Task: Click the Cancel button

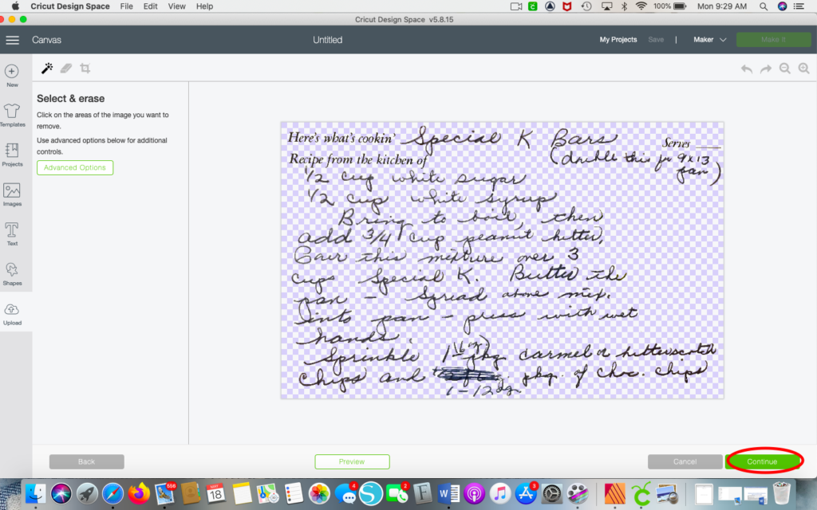Action: (x=685, y=461)
